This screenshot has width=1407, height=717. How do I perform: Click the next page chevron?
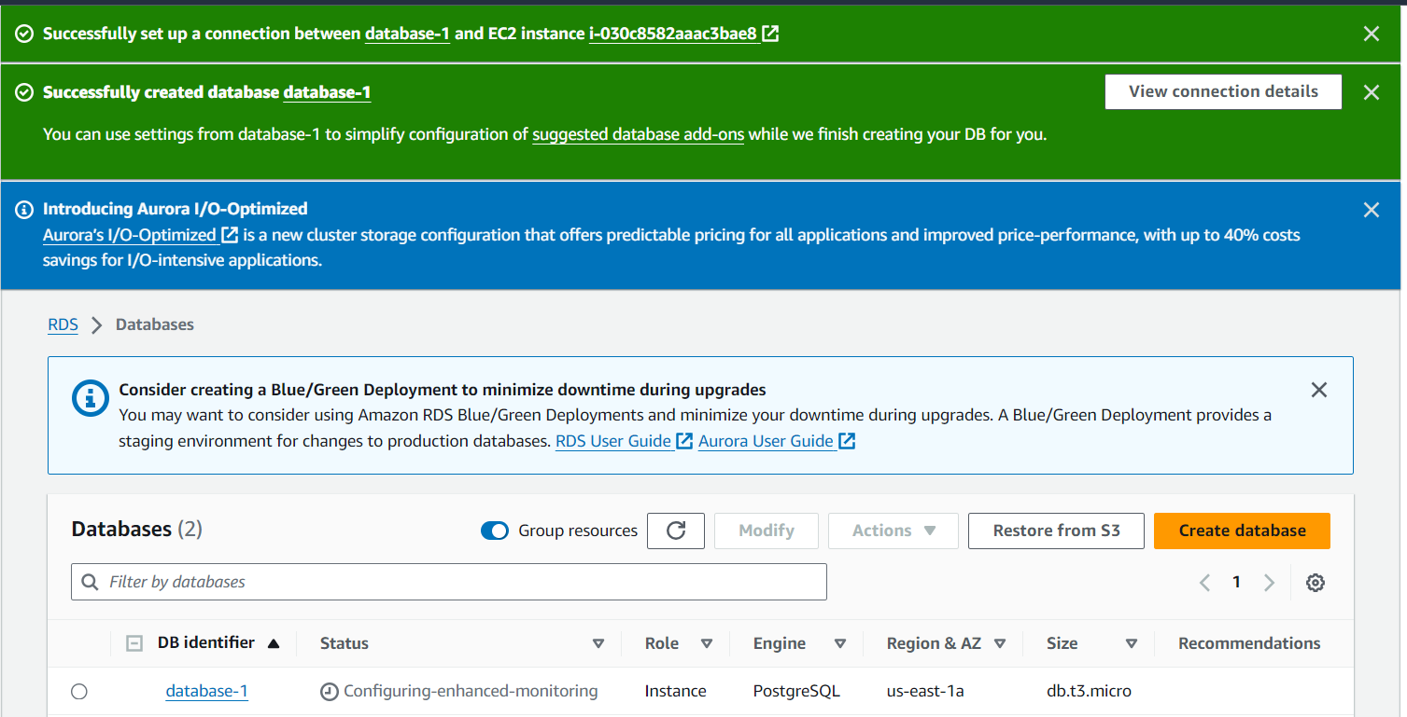pos(1268,582)
